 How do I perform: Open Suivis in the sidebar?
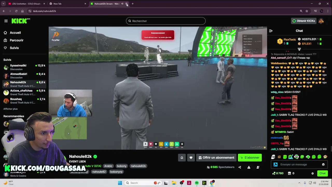click(x=14, y=48)
